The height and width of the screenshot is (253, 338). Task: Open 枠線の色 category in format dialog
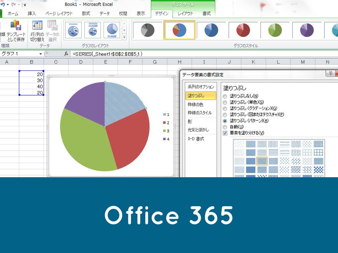[196, 104]
